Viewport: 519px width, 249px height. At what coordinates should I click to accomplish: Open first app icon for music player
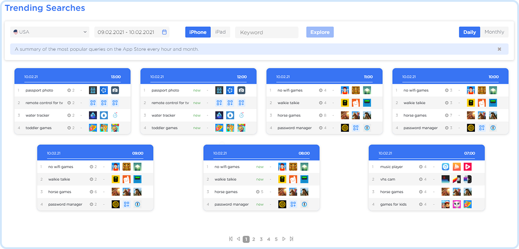tap(445, 167)
